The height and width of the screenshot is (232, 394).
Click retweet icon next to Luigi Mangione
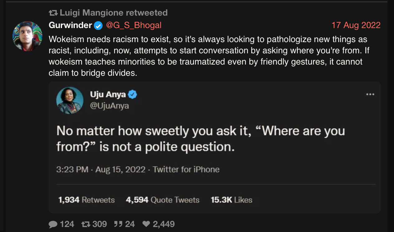click(53, 13)
